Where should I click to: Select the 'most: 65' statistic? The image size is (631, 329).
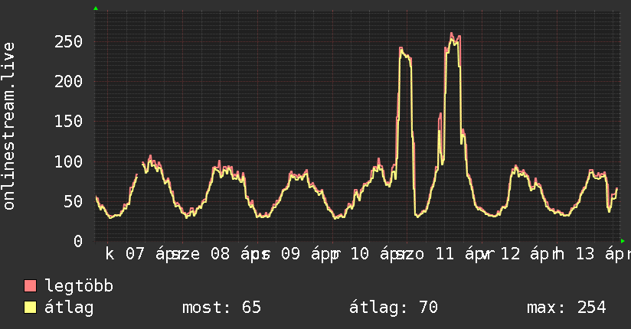click(x=222, y=308)
